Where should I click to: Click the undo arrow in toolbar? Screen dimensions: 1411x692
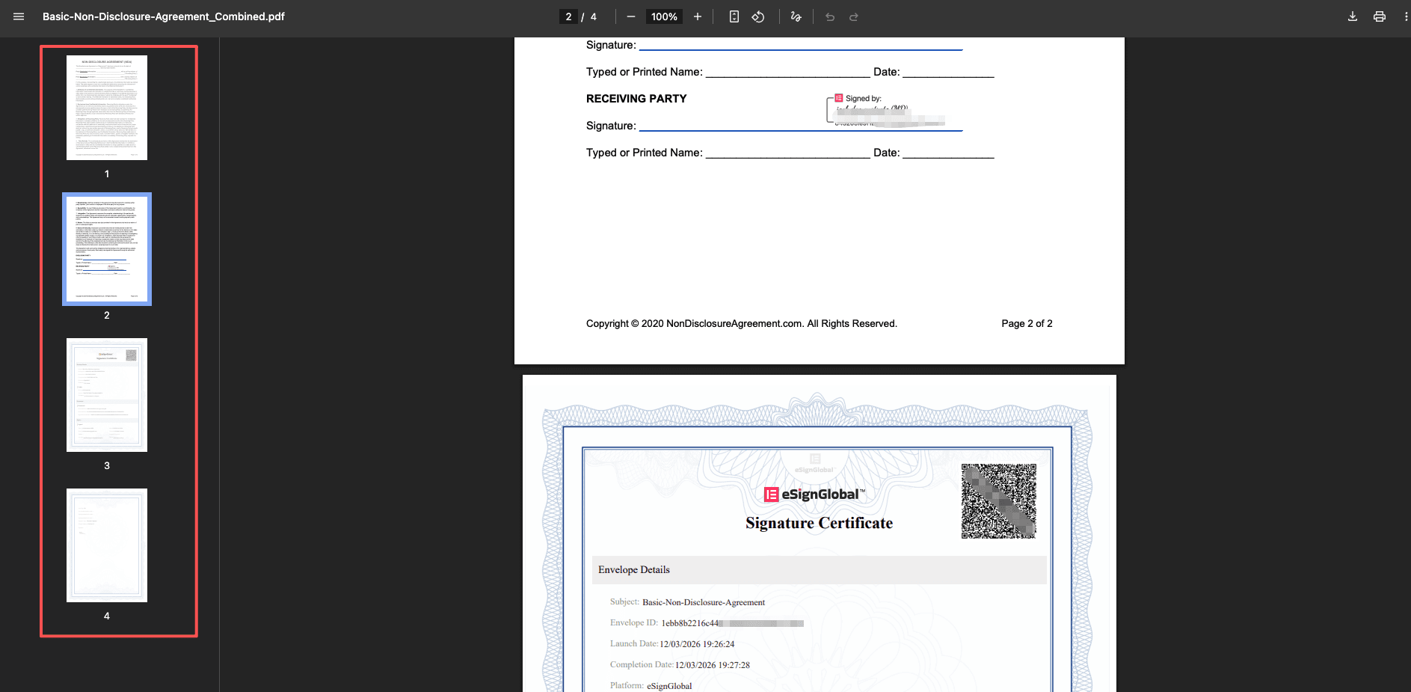pyautogui.click(x=830, y=16)
